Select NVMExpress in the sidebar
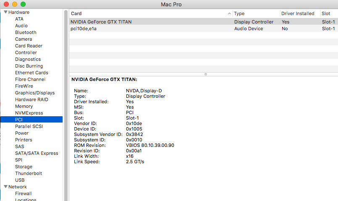The width and height of the screenshot is (338, 201). pos(29,113)
